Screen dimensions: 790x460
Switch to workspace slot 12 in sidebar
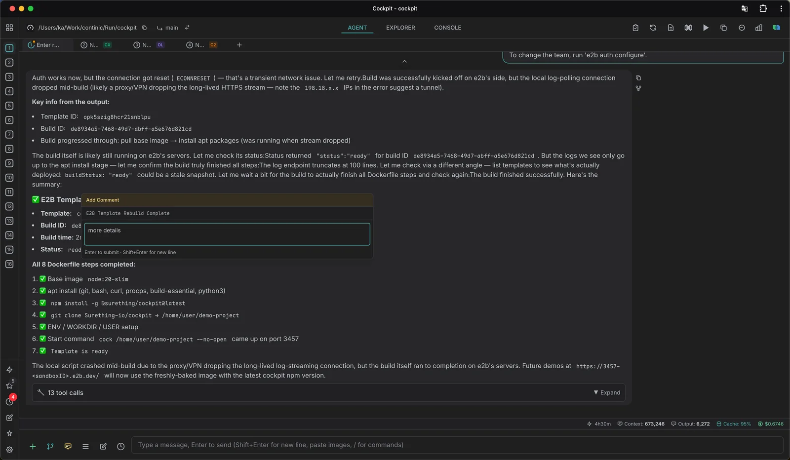pyautogui.click(x=9, y=206)
